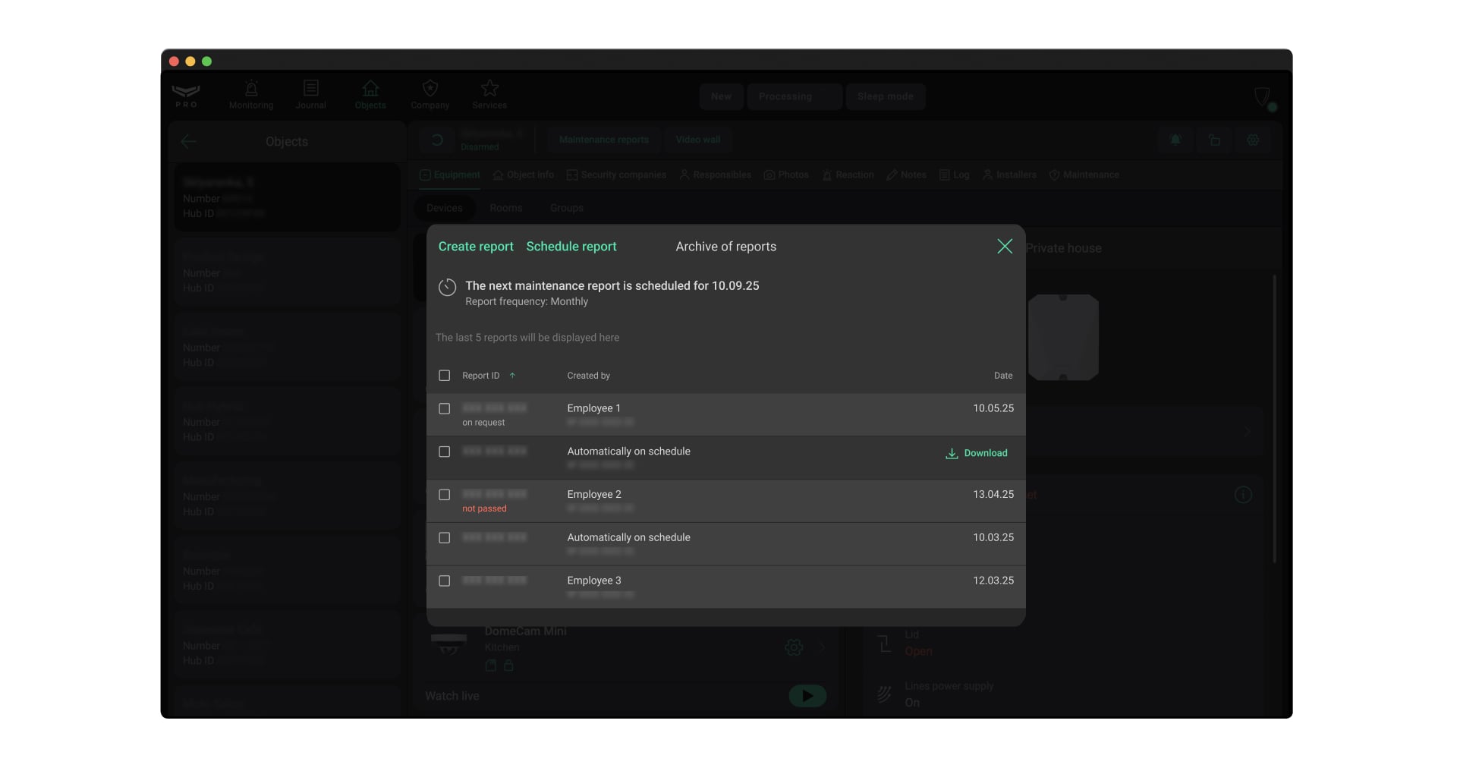1457x768 pixels.
Task: Click the Company shield icon
Action: [430, 89]
